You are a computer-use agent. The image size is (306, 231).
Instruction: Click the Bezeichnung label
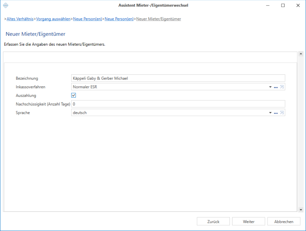(27, 78)
